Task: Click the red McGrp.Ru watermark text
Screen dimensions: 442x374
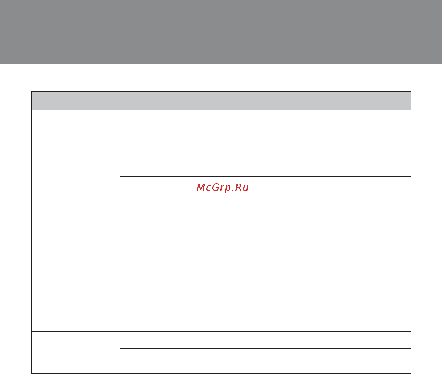Action: [222, 188]
